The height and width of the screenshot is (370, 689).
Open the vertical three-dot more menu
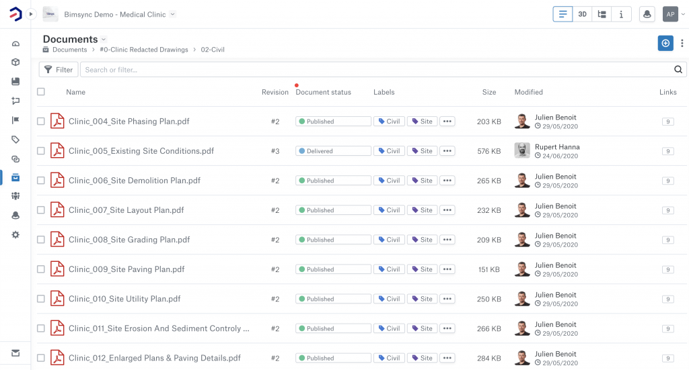(x=682, y=43)
